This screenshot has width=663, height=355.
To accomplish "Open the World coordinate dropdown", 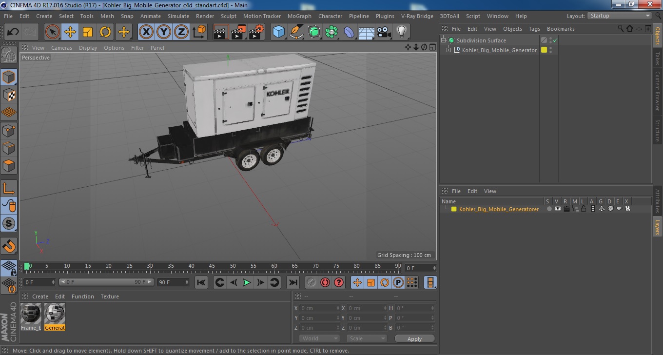I will point(319,338).
